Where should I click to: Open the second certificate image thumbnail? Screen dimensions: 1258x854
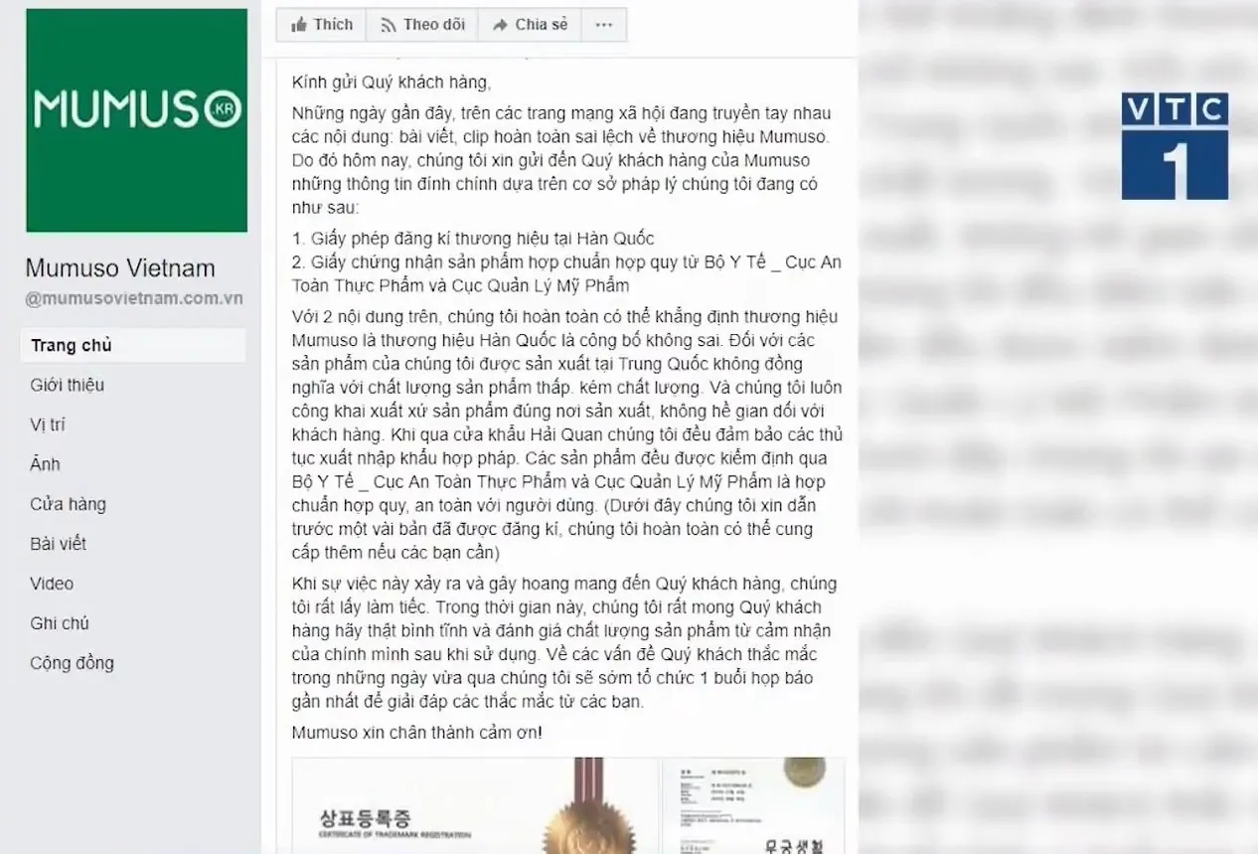point(753,805)
